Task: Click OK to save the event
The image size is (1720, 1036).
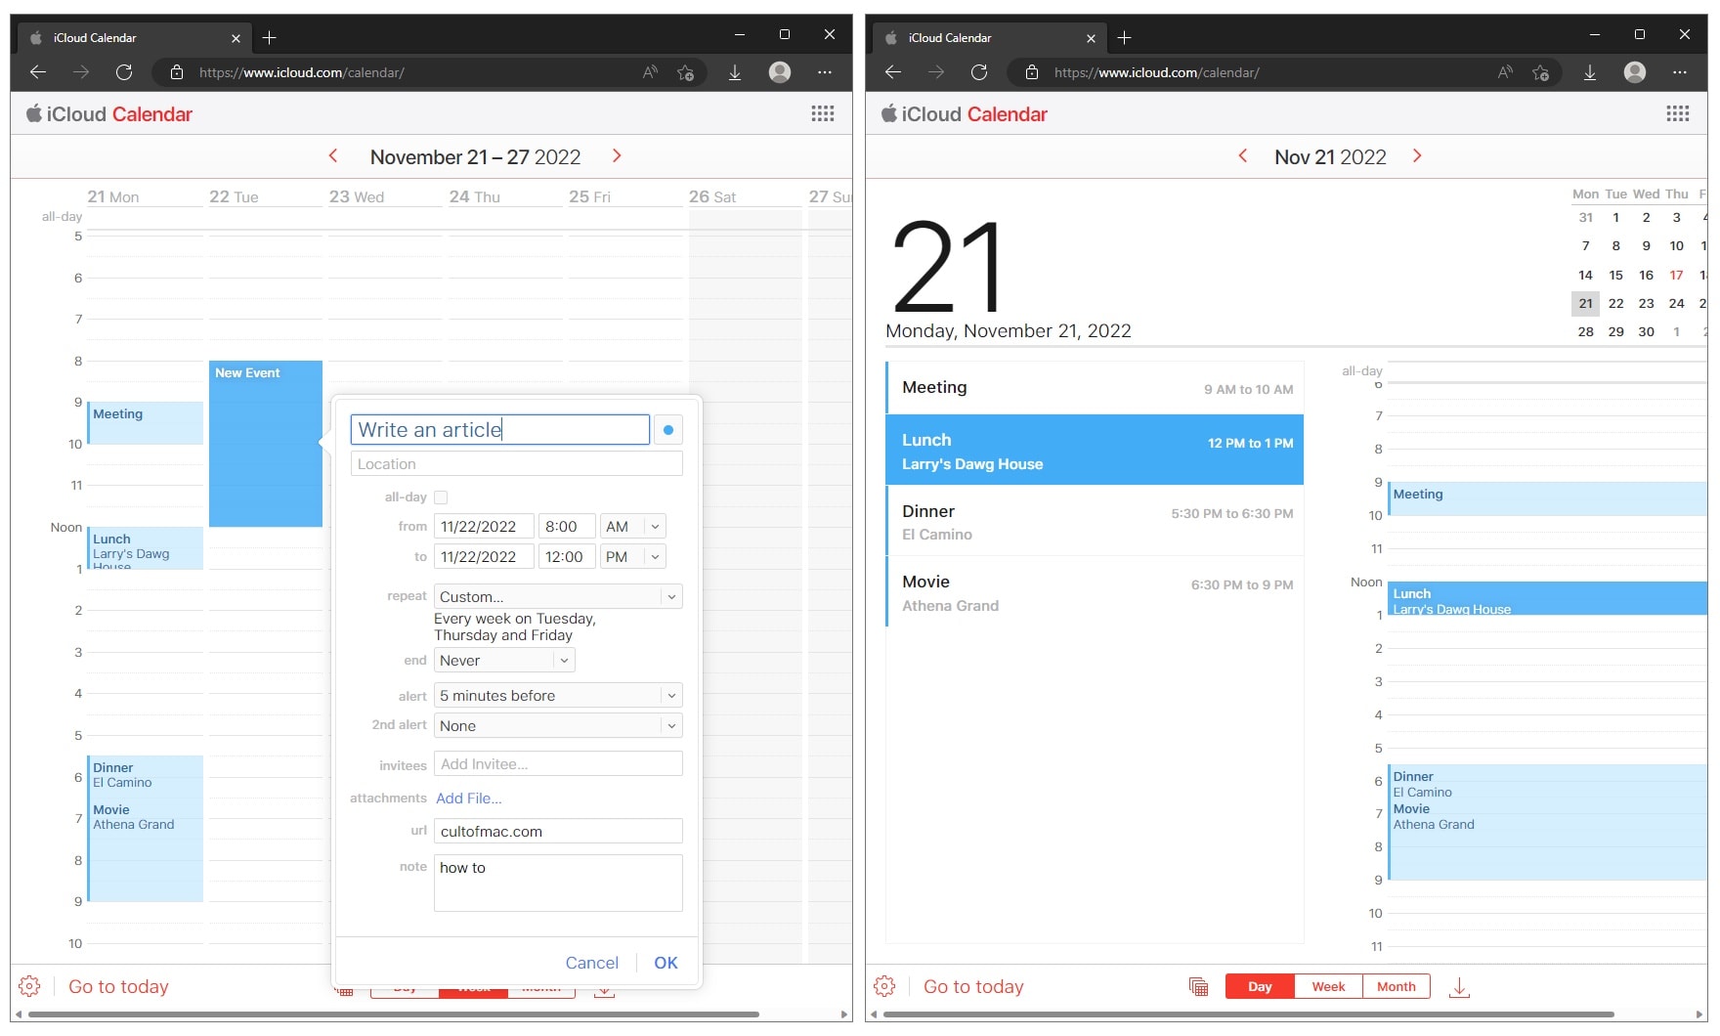Action: click(666, 963)
